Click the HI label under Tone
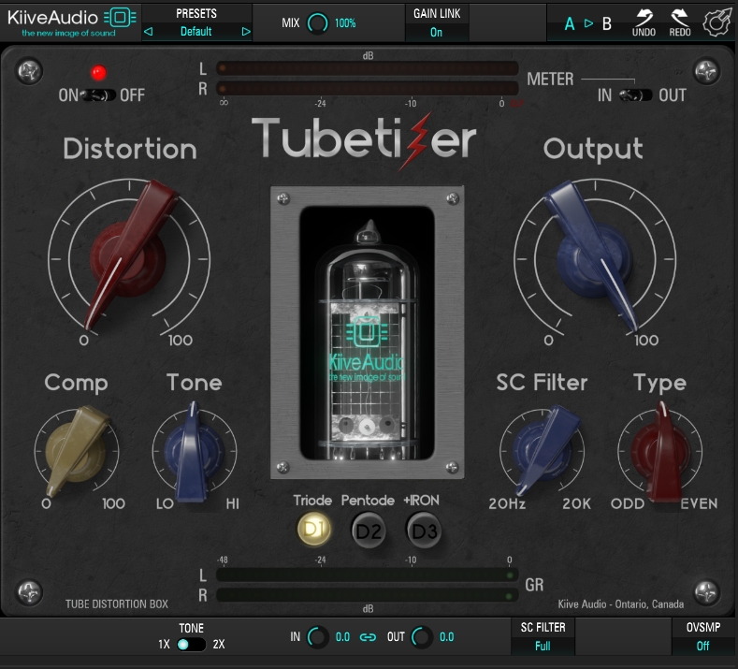 point(233,503)
